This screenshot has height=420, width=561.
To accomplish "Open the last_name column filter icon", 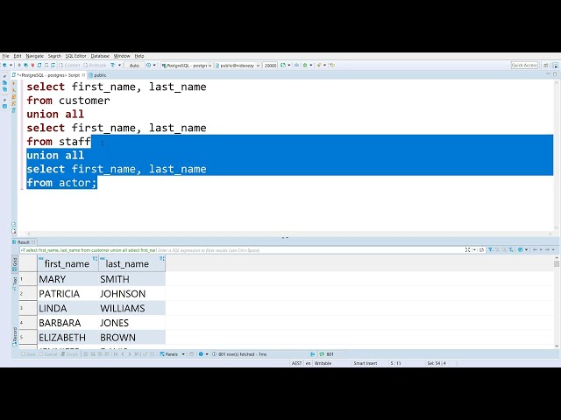I will (x=161, y=258).
